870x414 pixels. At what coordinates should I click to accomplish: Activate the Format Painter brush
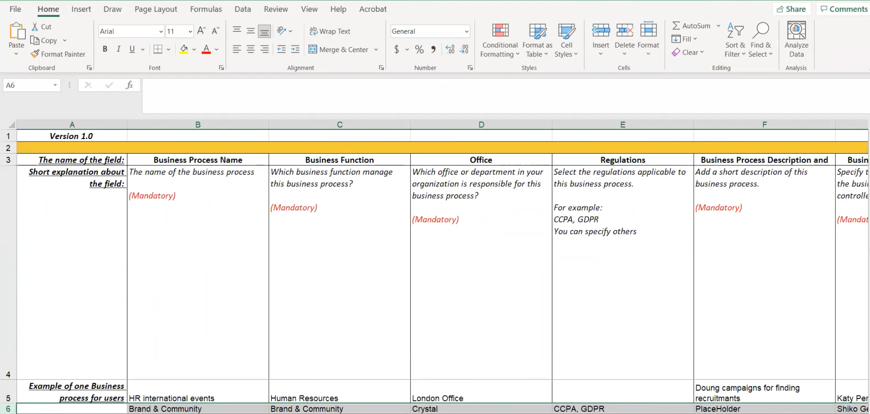tap(35, 54)
